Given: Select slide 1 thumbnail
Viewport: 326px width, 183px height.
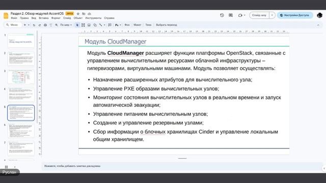Looking at the screenshot, I should pyautogui.click(x=21, y=41).
